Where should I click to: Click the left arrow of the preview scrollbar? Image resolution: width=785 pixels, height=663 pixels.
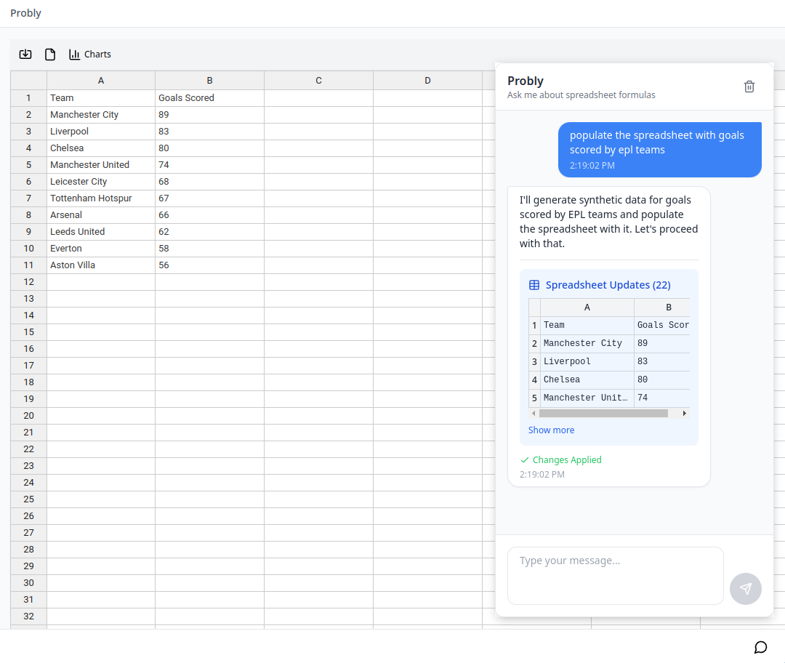(x=534, y=413)
